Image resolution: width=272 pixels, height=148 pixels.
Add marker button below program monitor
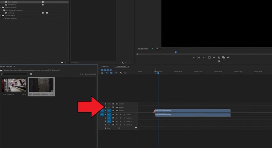pyautogui.click(x=214, y=57)
